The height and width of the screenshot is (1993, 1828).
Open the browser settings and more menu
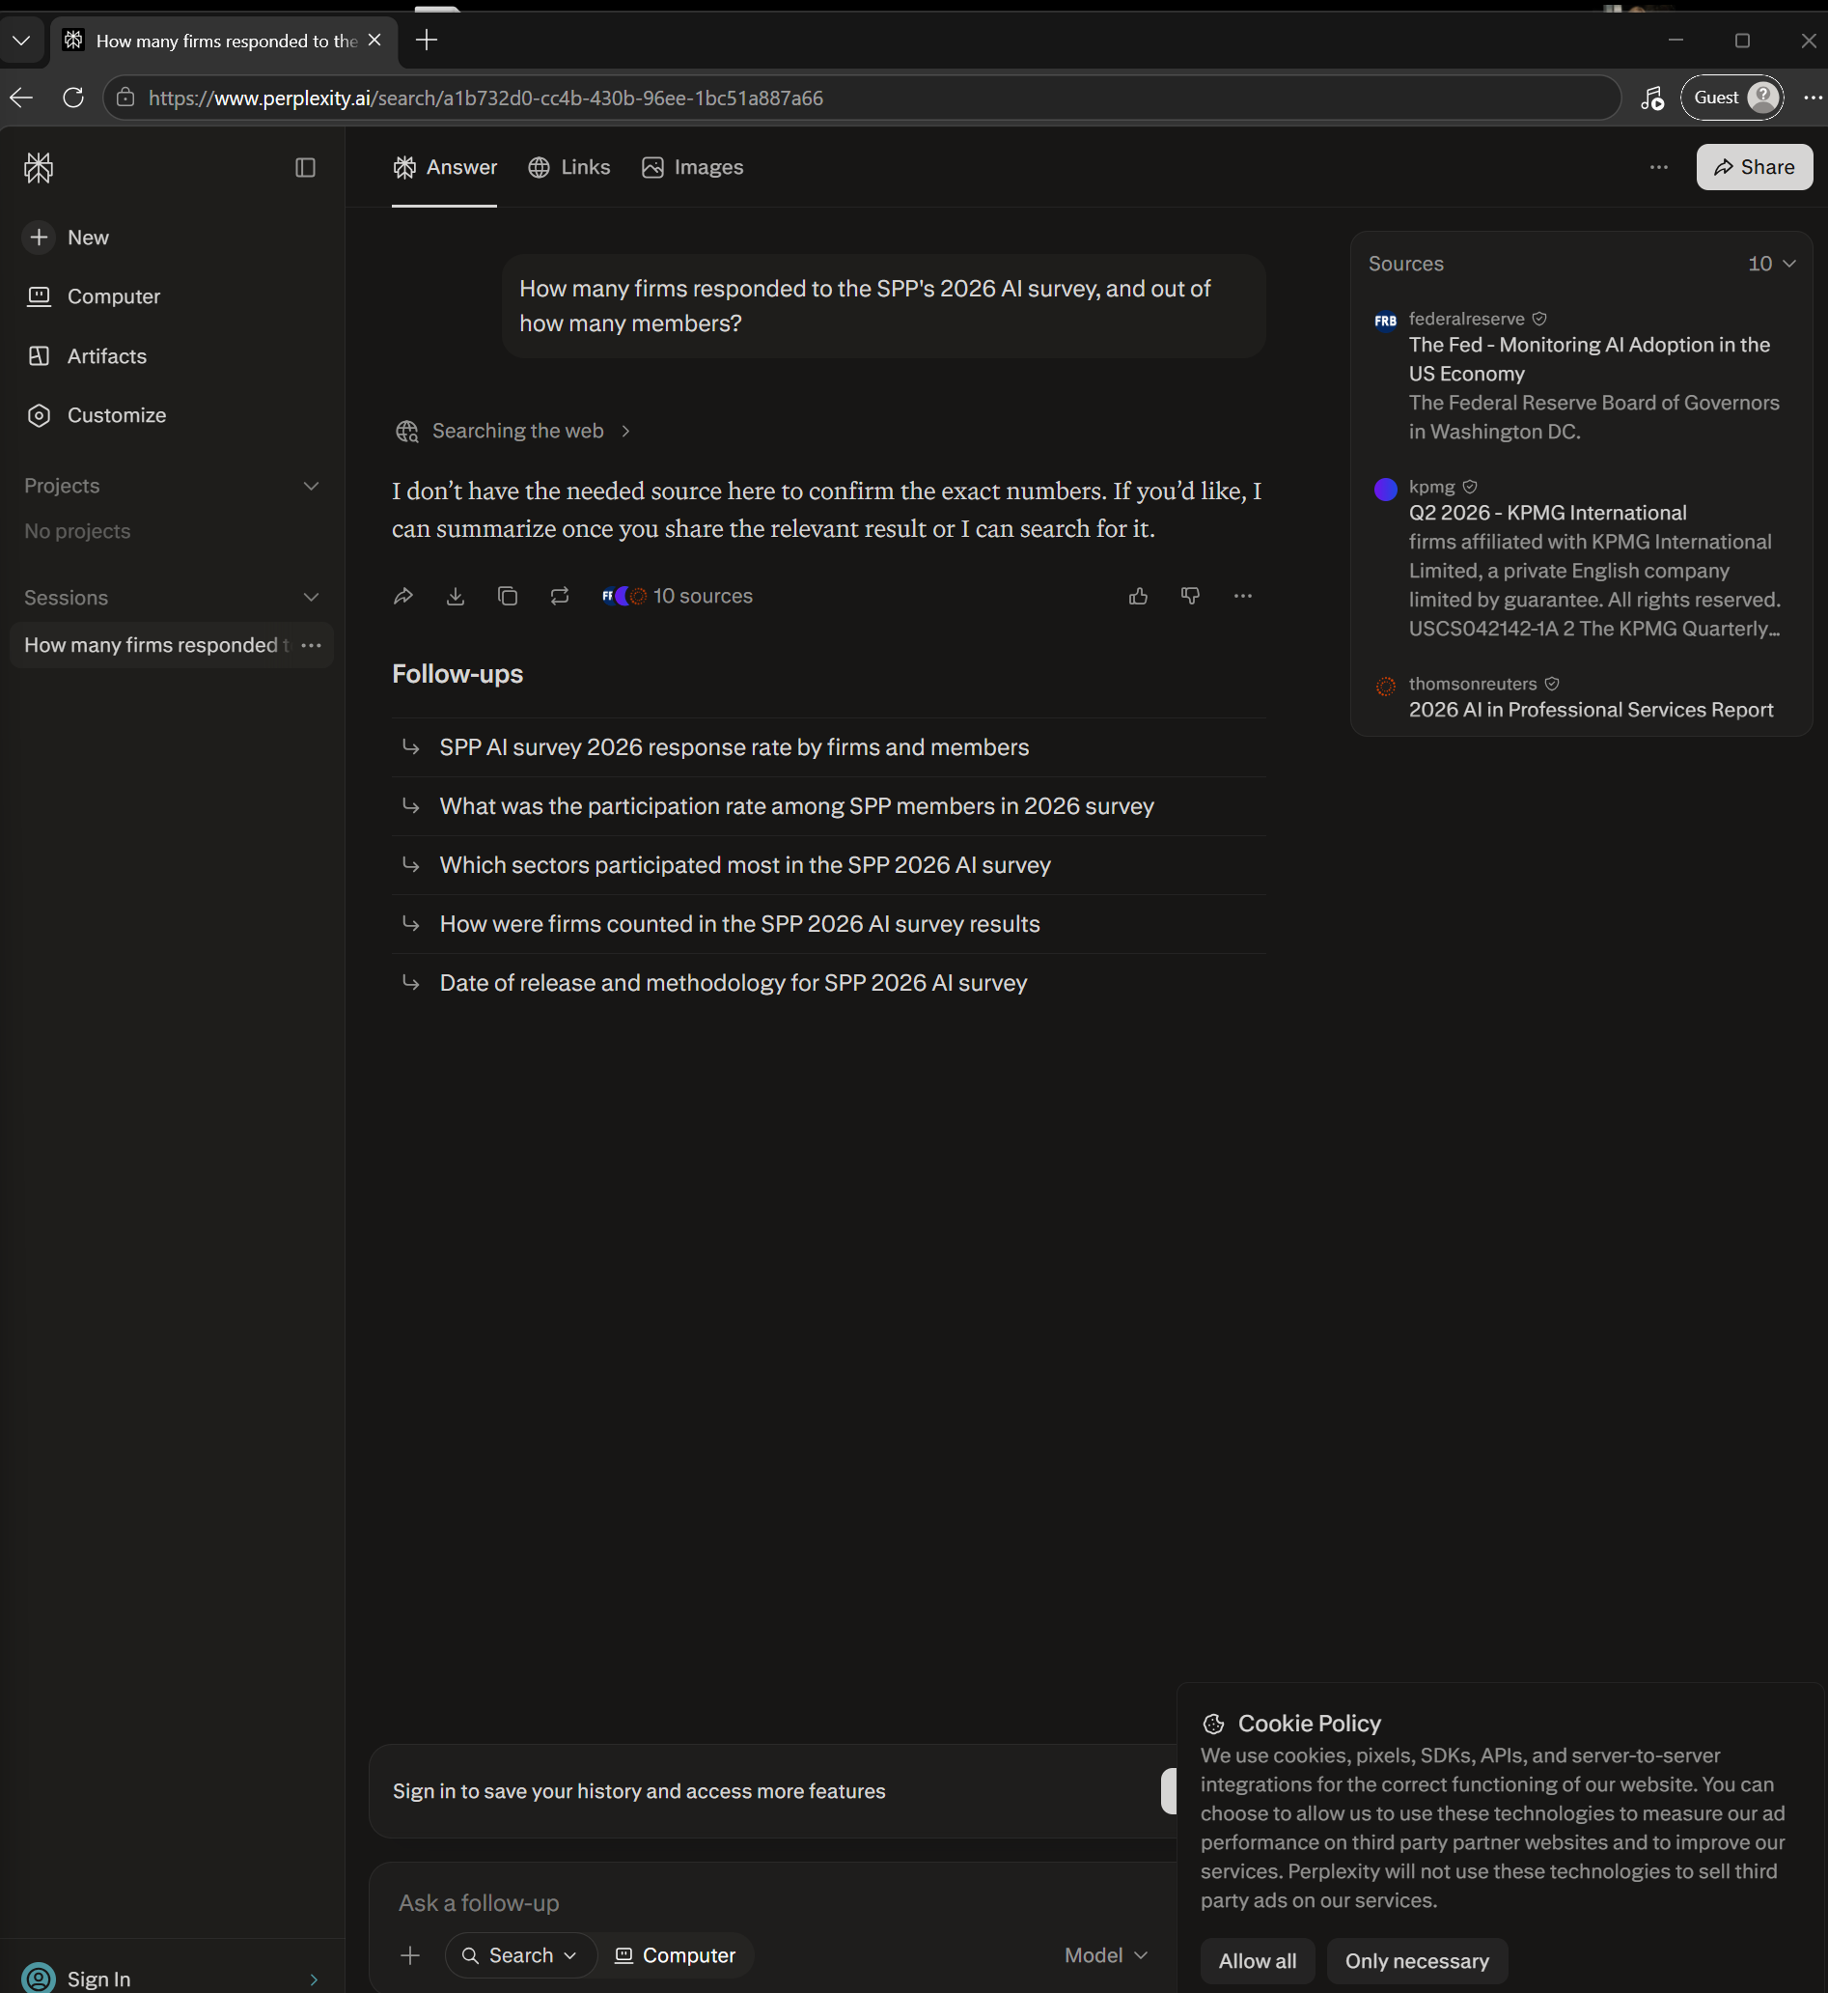coord(1812,98)
